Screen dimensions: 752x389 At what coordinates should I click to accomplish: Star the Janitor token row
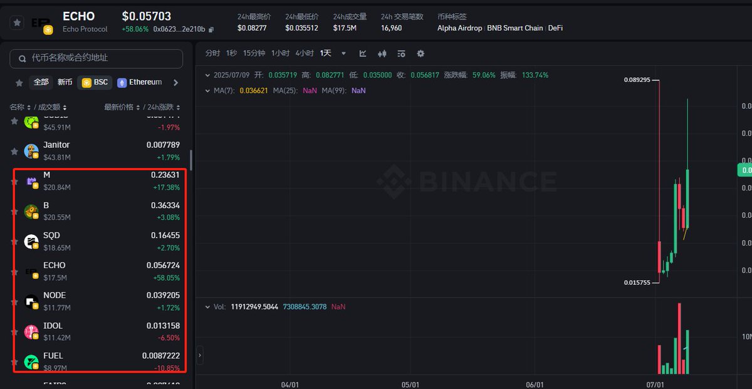[14, 151]
